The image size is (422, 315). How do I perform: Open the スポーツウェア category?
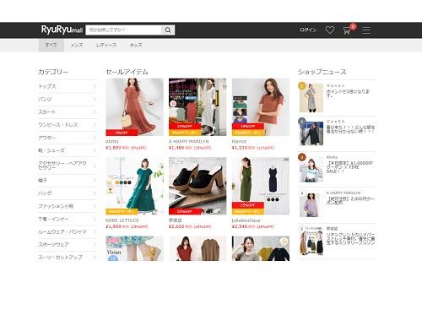67,245
